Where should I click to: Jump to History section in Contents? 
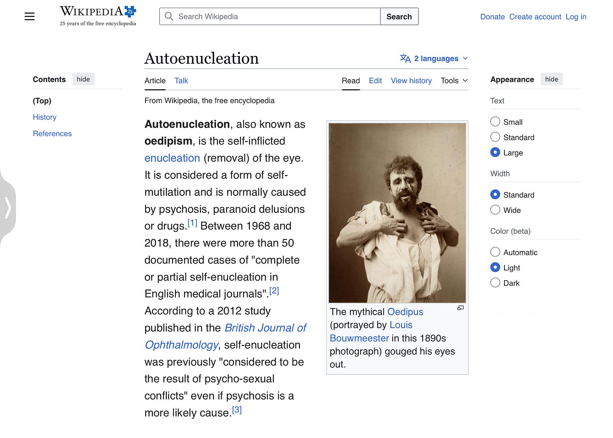coord(45,117)
